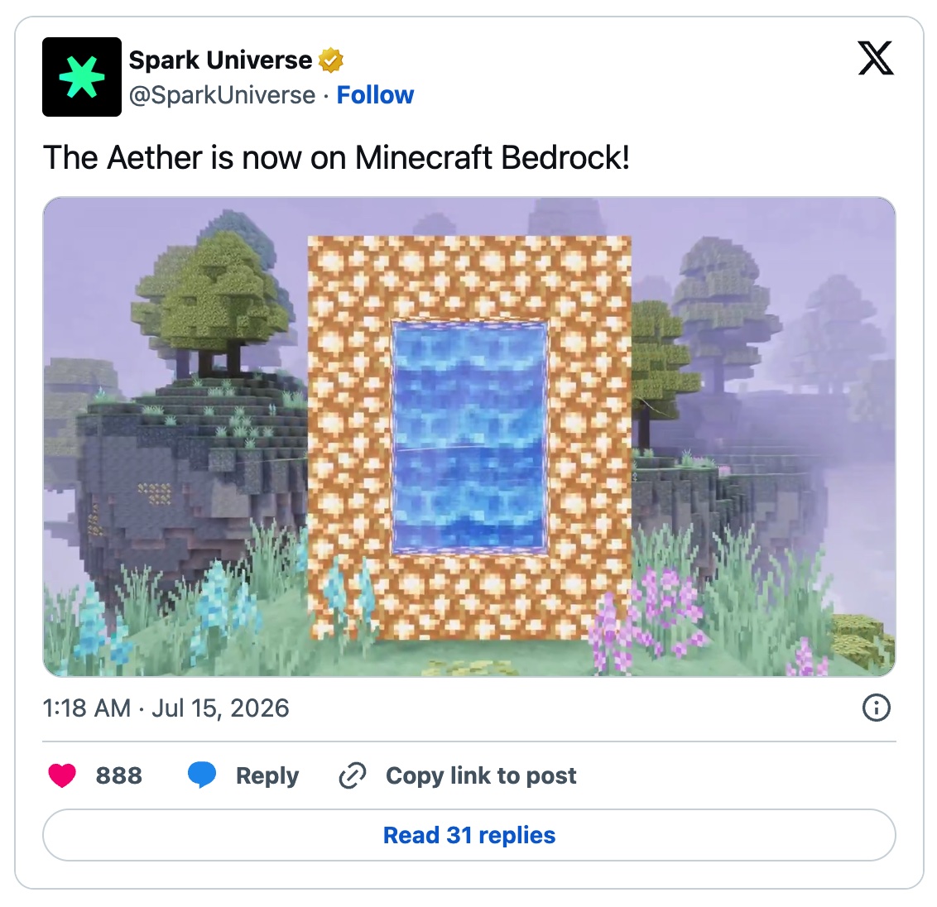
Task: Click the blue reply bubble icon
Action: tap(202, 775)
